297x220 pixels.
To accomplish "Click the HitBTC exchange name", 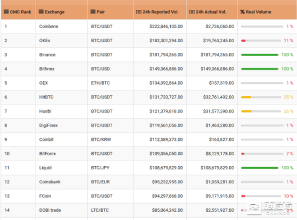I will coord(47,97).
